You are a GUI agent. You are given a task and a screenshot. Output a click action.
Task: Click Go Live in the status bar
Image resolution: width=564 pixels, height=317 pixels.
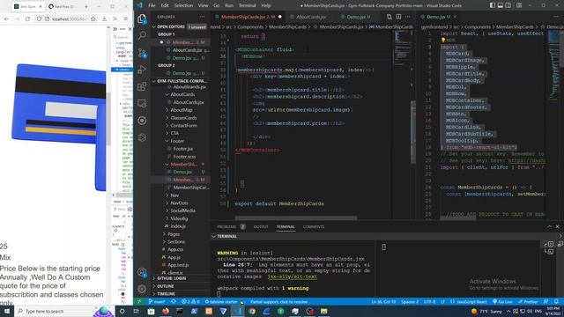pyautogui.click(x=502, y=301)
